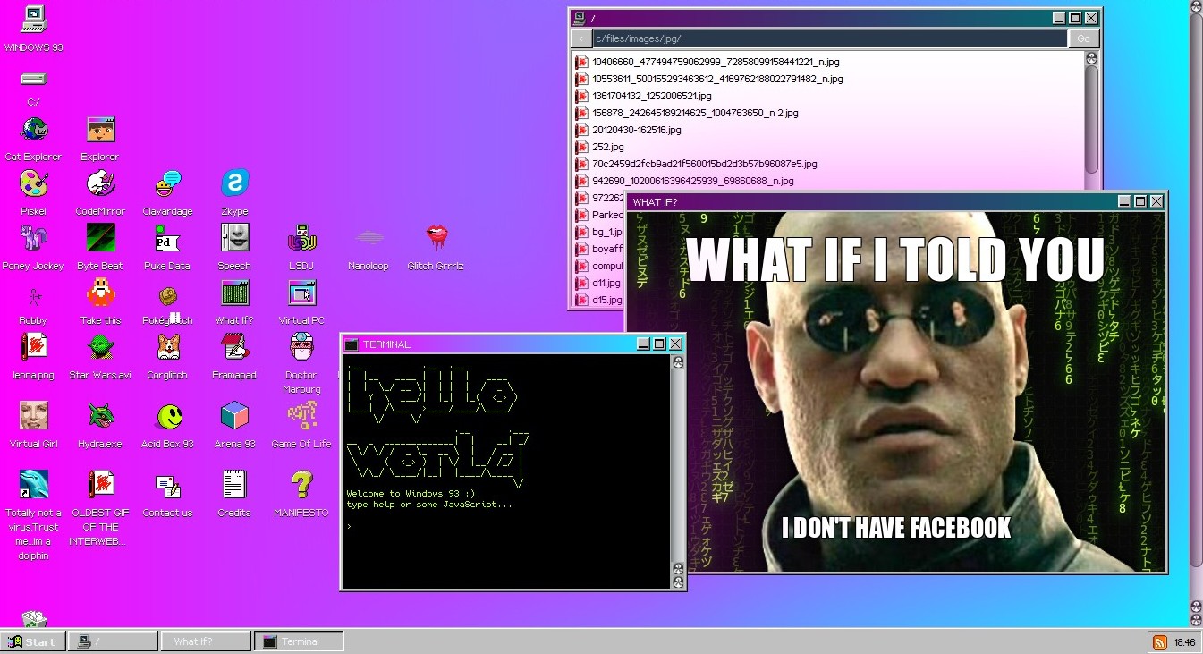
Task: Click the Go button in file explorer
Action: (x=1083, y=38)
